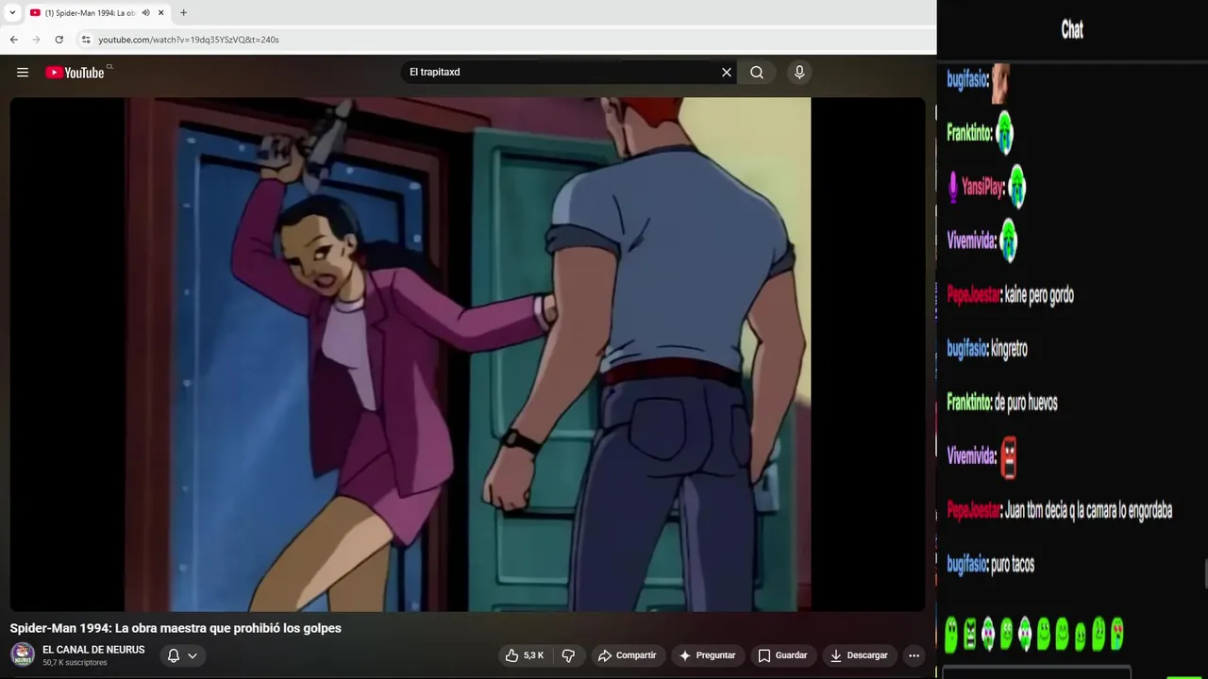Open the site information icon in address bar
This screenshot has height=679, width=1208.
86,40
